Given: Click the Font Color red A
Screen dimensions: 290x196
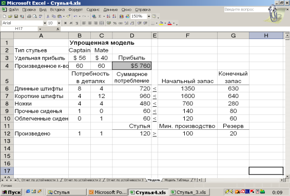Looking at the screenshot, I should click(169, 23).
